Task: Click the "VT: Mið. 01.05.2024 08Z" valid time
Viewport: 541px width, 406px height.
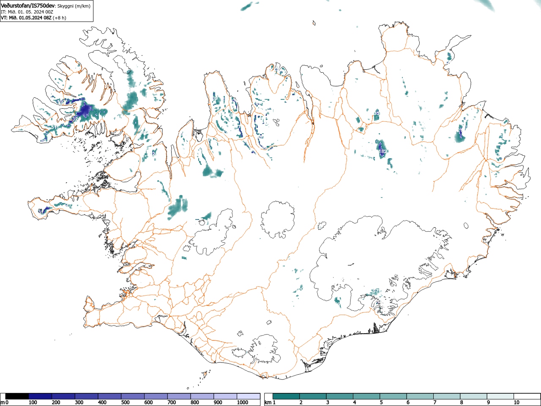Action: tap(26, 18)
